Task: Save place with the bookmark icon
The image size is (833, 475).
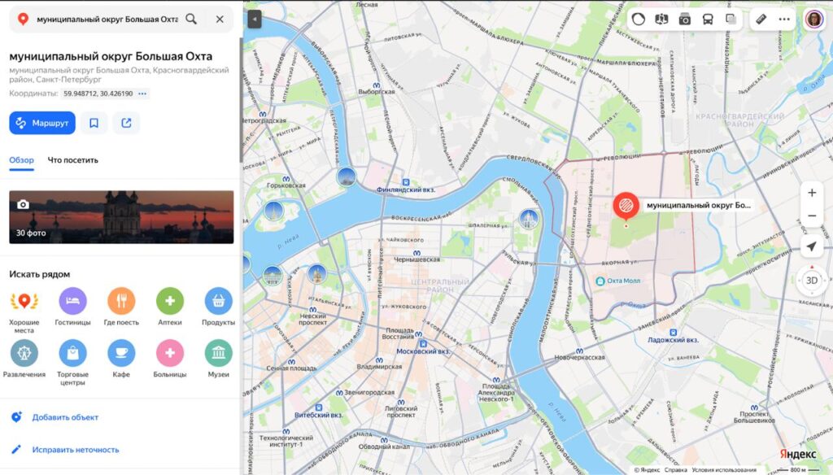Action: pos(94,123)
